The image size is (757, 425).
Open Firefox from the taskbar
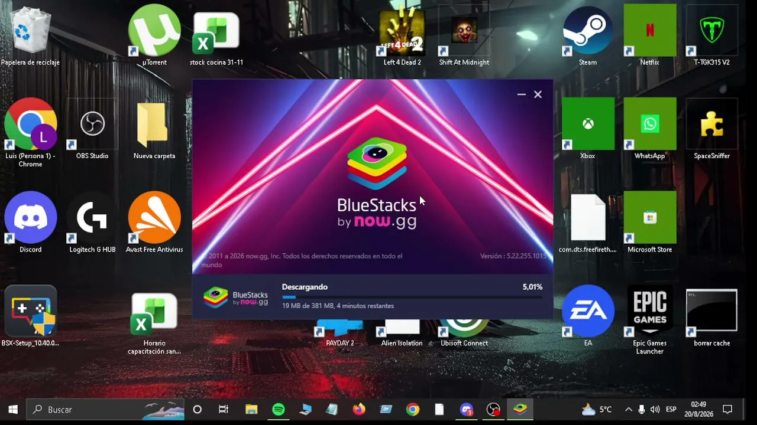(x=359, y=409)
